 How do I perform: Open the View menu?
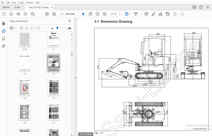point(14,2)
